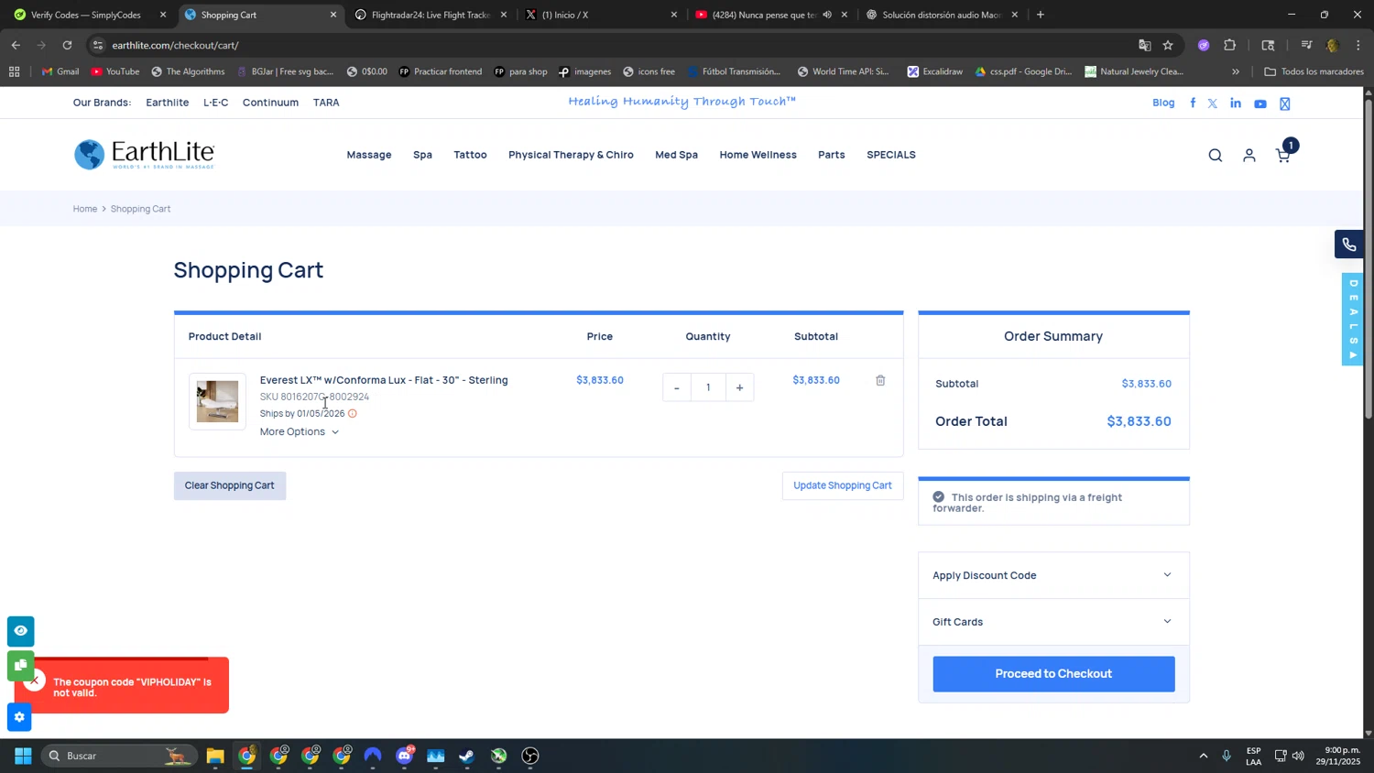Go back with browser back arrow
1374x773 pixels.
(x=16, y=45)
